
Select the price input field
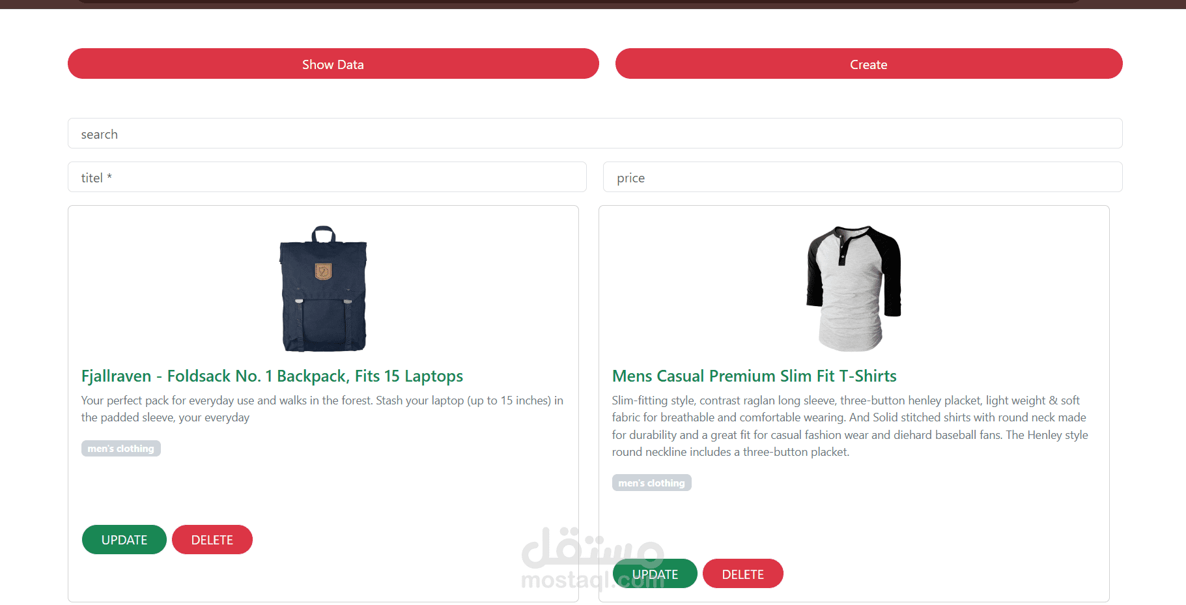point(862,177)
